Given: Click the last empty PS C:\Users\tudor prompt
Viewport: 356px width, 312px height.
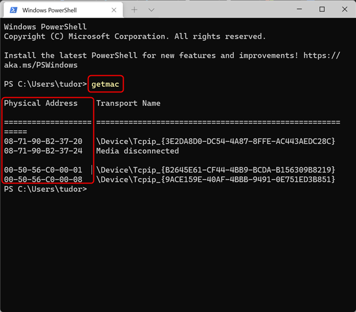Looking at the screenshot, I should click(x=45, y=189).
